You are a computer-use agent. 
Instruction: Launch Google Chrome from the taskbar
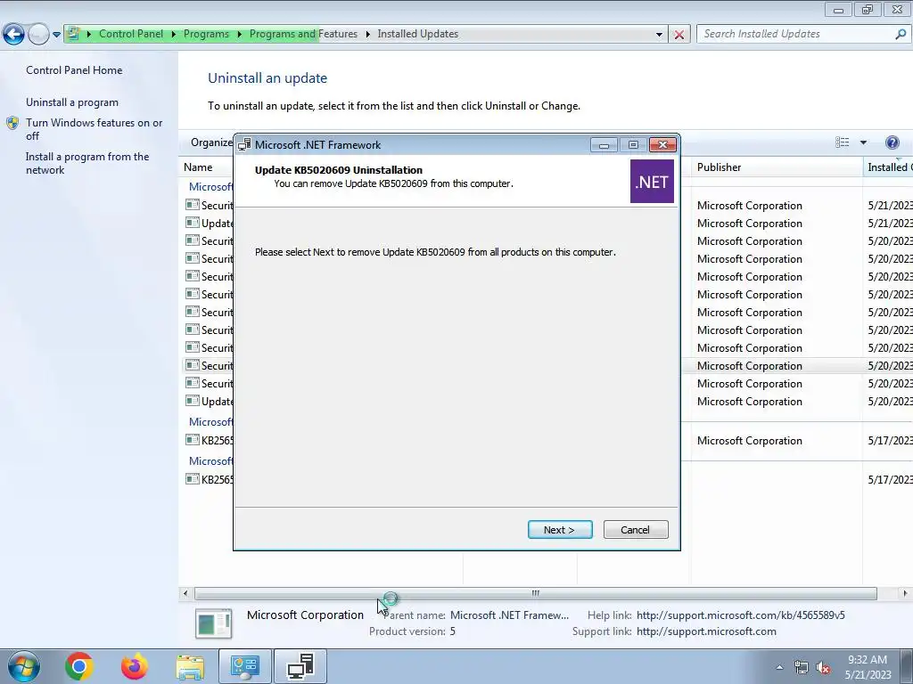click(79, 666)
